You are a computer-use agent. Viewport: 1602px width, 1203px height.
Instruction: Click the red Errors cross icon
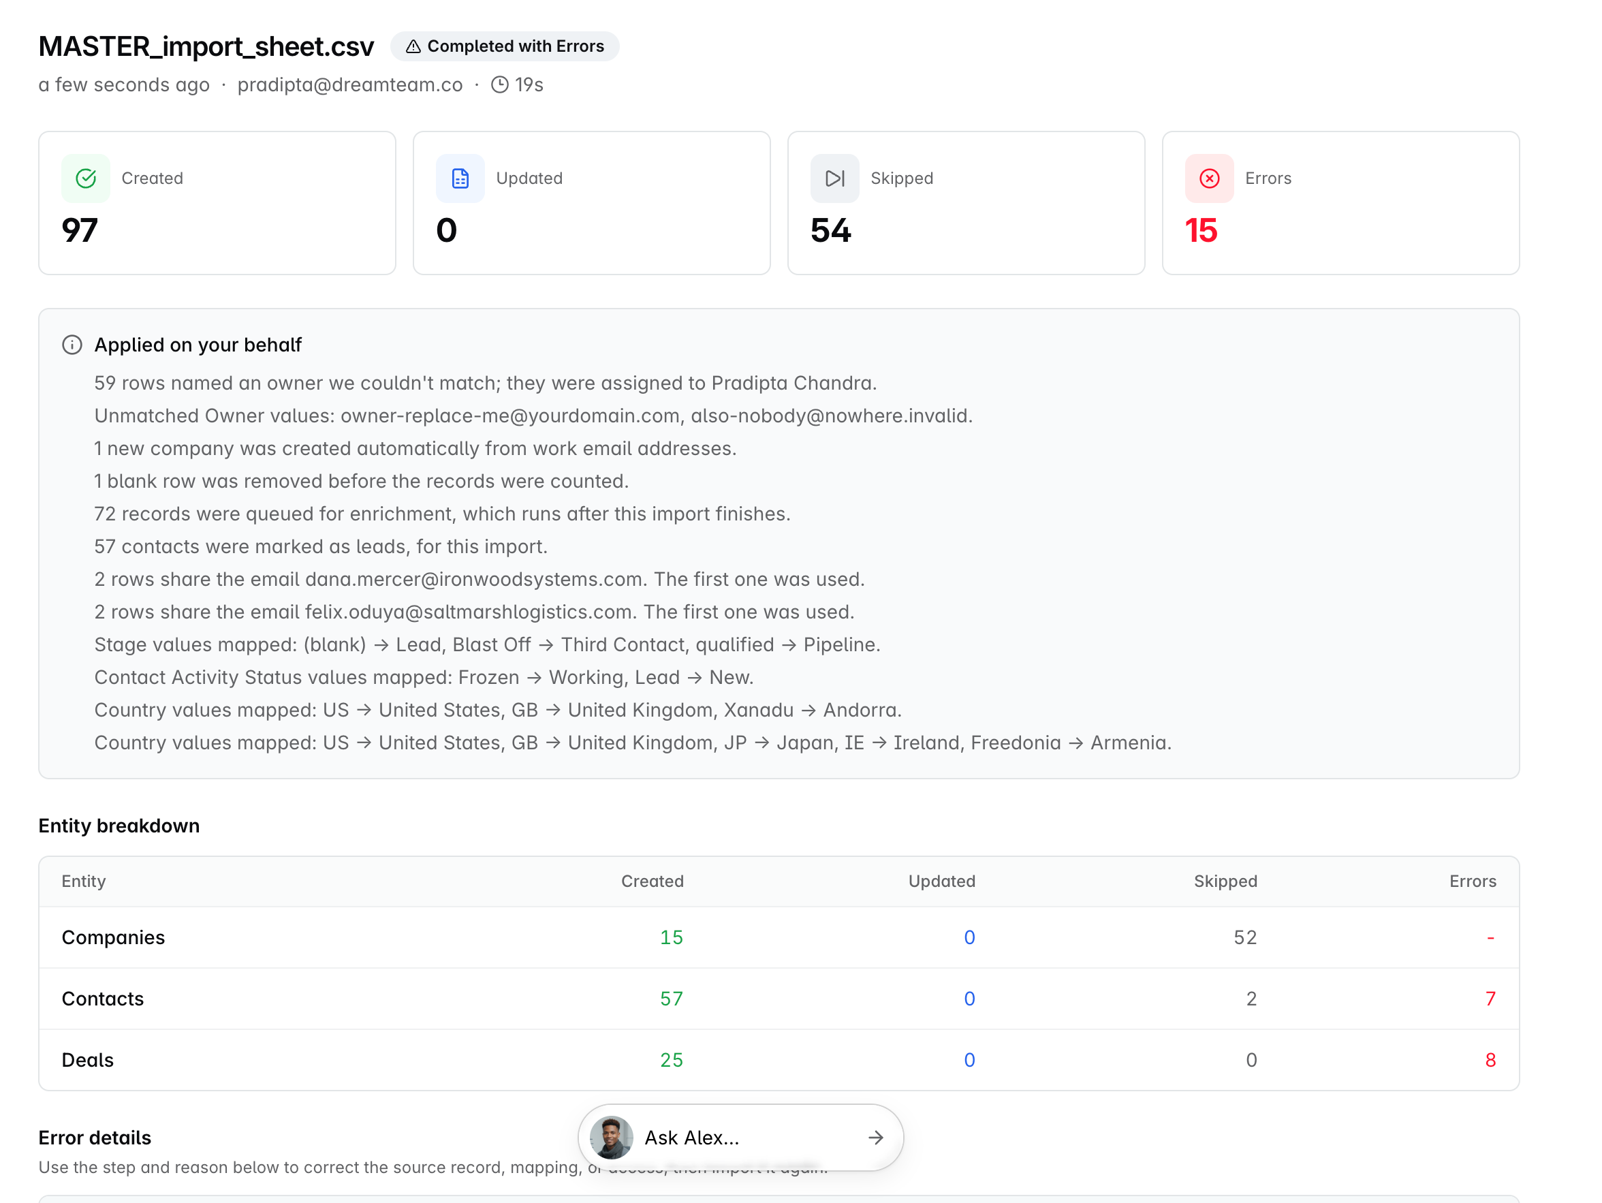1209,178
